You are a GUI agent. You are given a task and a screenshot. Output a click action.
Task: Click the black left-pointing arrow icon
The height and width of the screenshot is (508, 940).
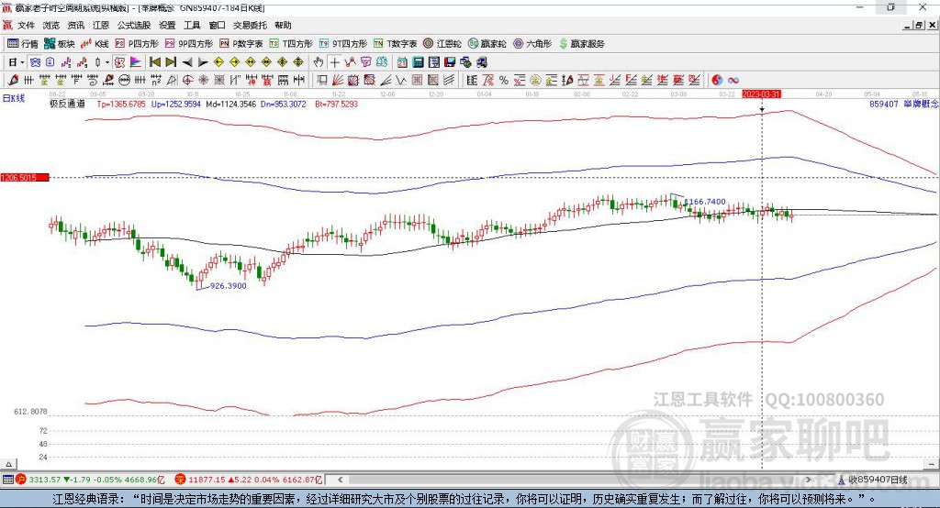tap(187, 62)
